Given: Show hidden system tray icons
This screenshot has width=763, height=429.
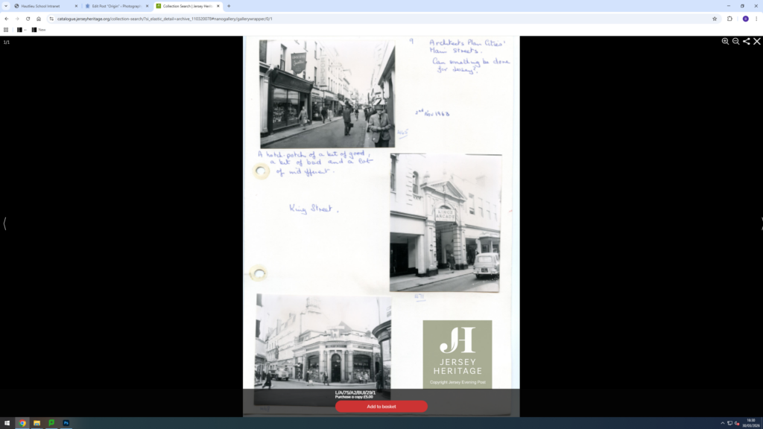Looking at the screenshot, I should point(722,423).
